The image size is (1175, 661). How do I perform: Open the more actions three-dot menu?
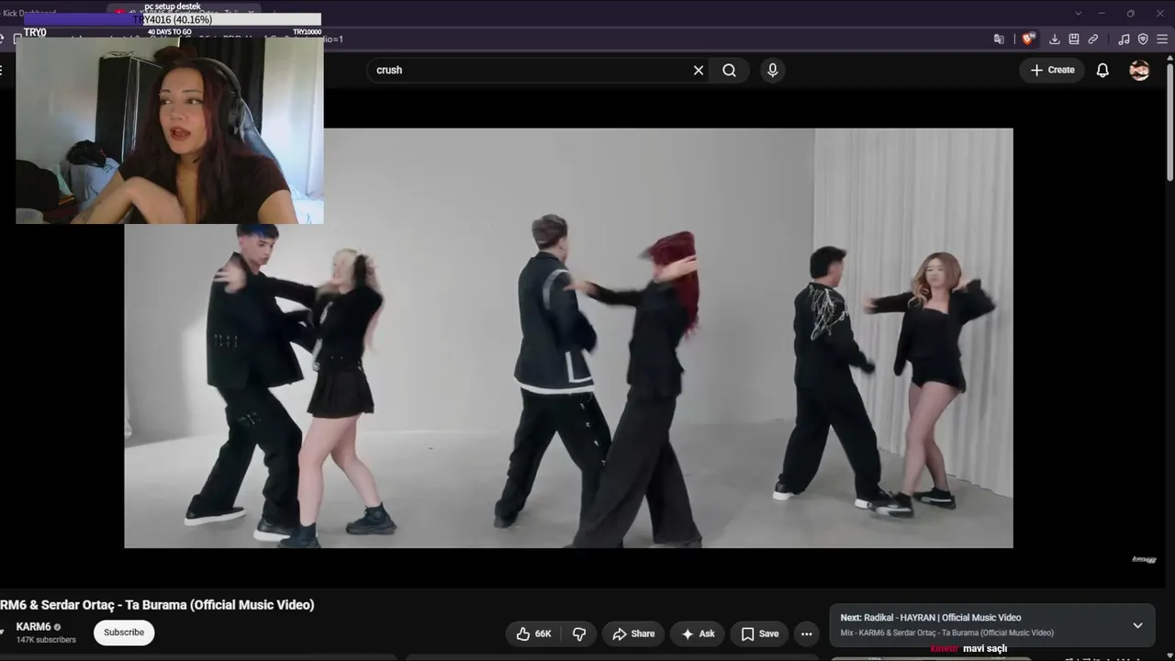806,633
